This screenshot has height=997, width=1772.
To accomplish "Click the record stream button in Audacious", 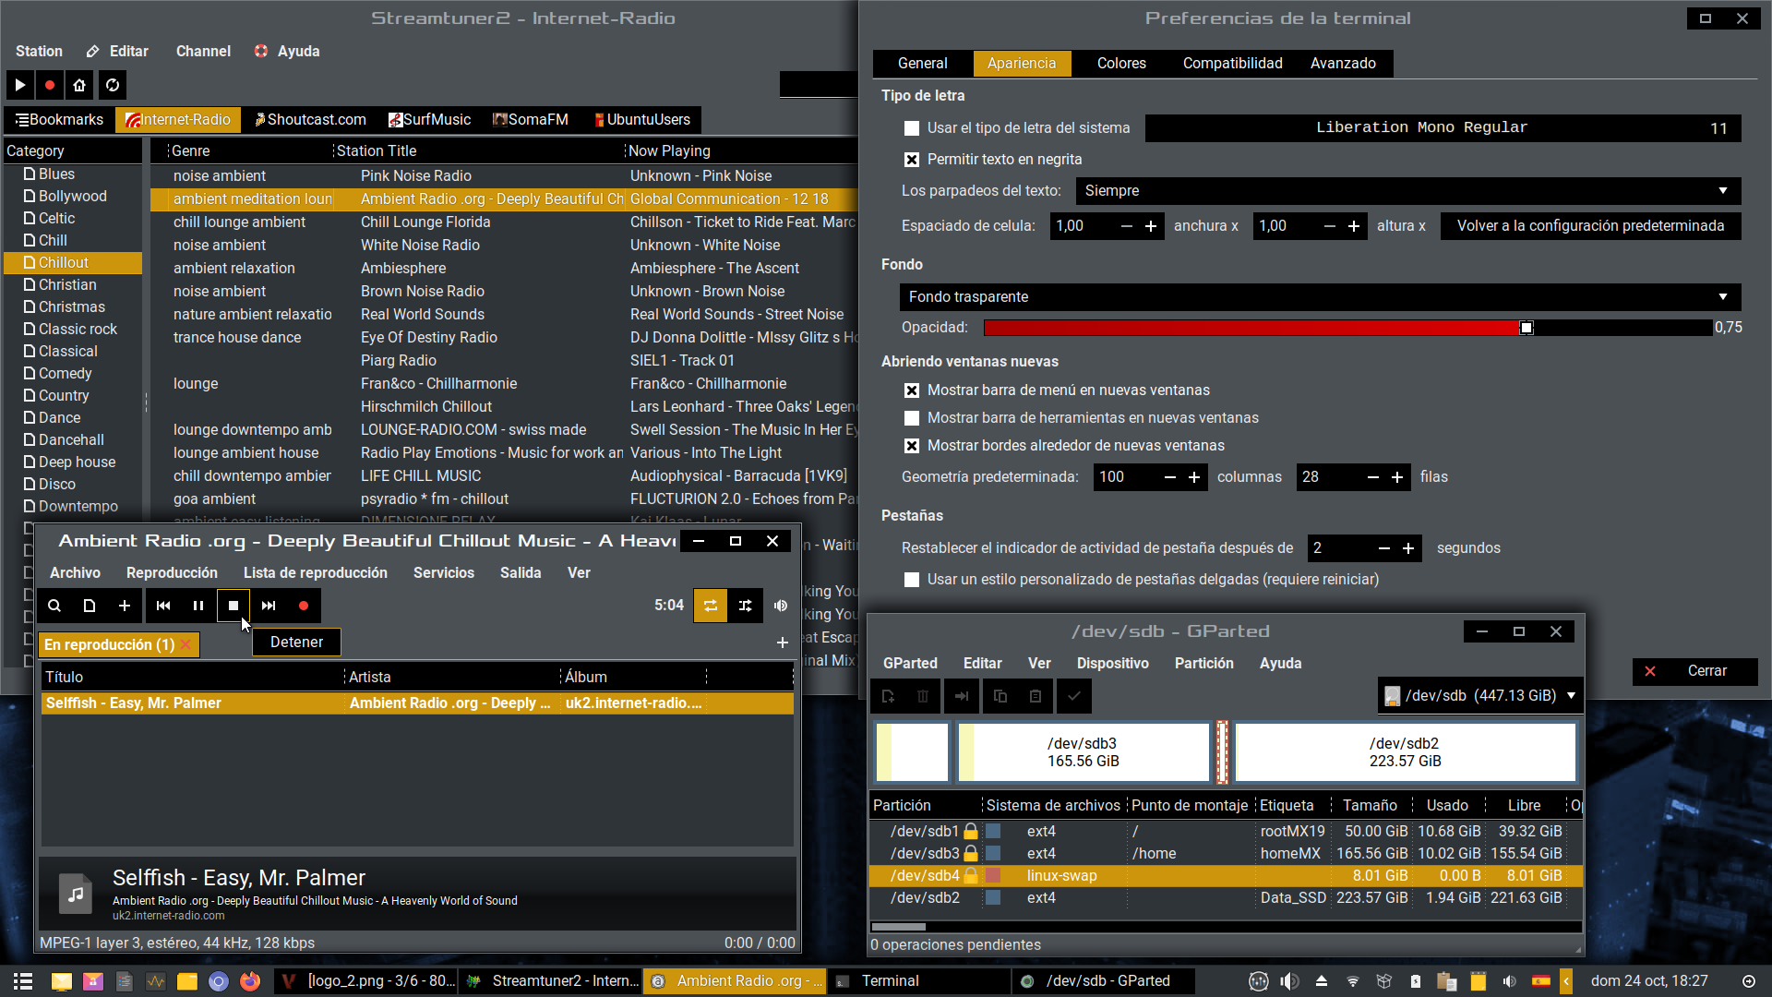I will (x=304, y=606).
